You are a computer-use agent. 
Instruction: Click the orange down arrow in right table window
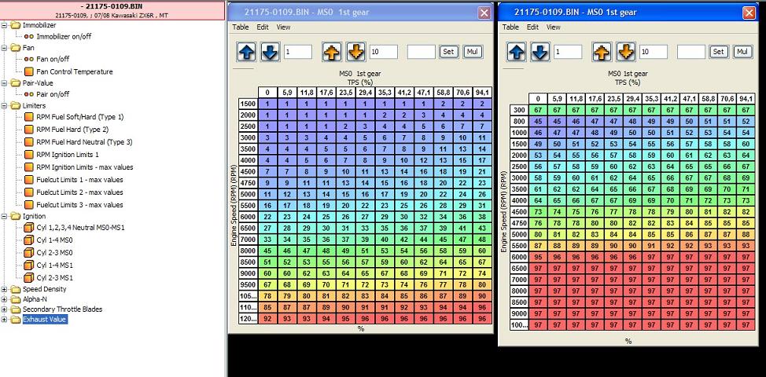click(x=624, y=52)
